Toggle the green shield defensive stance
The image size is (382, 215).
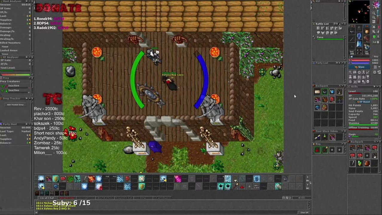click(374, 37)
